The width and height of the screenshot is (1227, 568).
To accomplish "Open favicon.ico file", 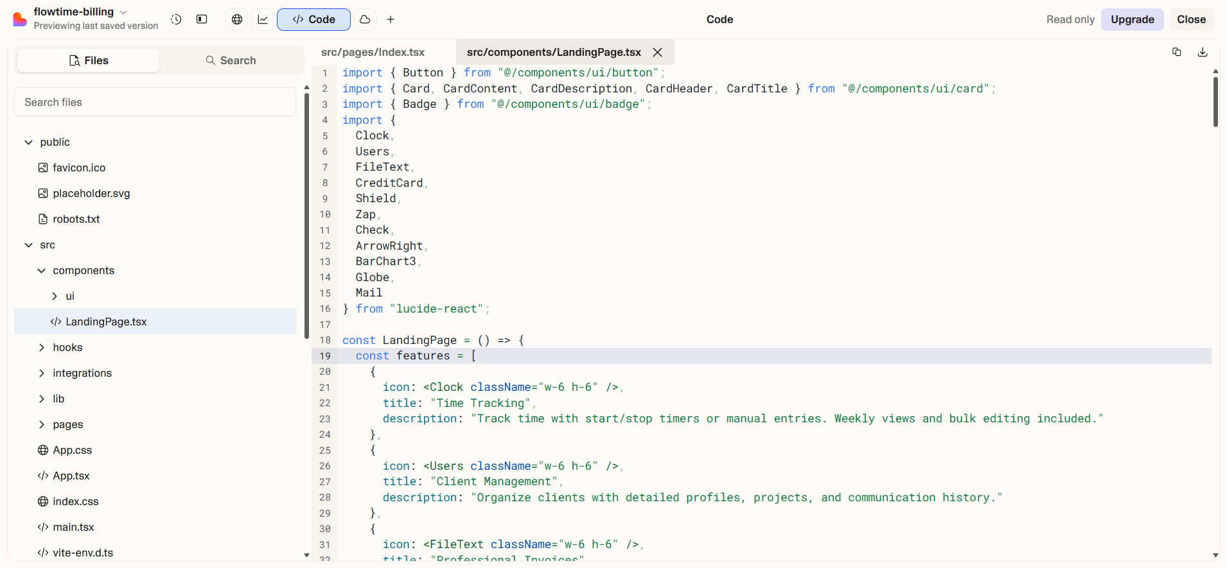I will 79,168.
